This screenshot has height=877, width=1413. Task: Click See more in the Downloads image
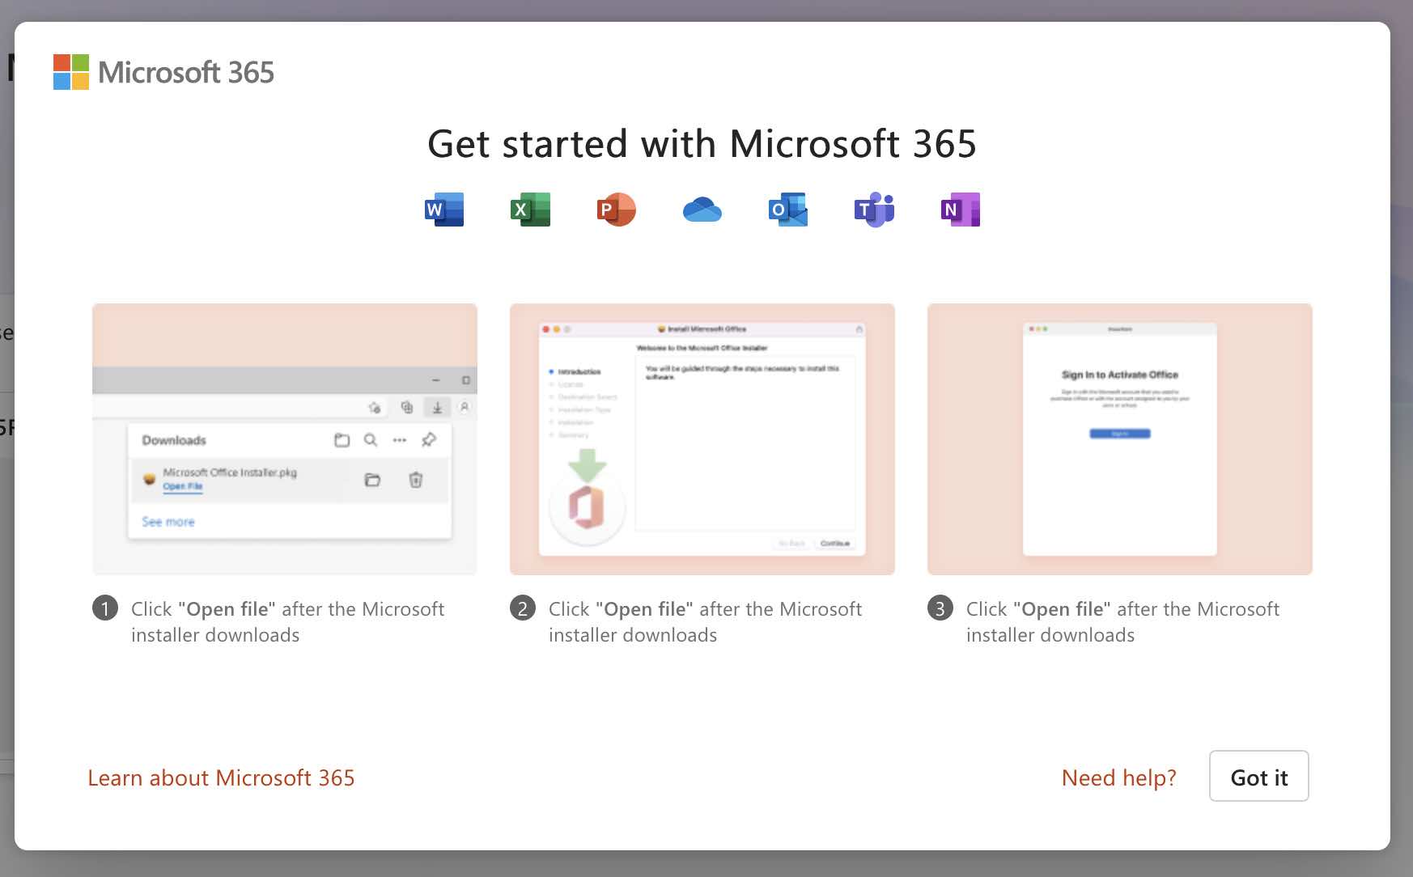(x=168, y=522)
